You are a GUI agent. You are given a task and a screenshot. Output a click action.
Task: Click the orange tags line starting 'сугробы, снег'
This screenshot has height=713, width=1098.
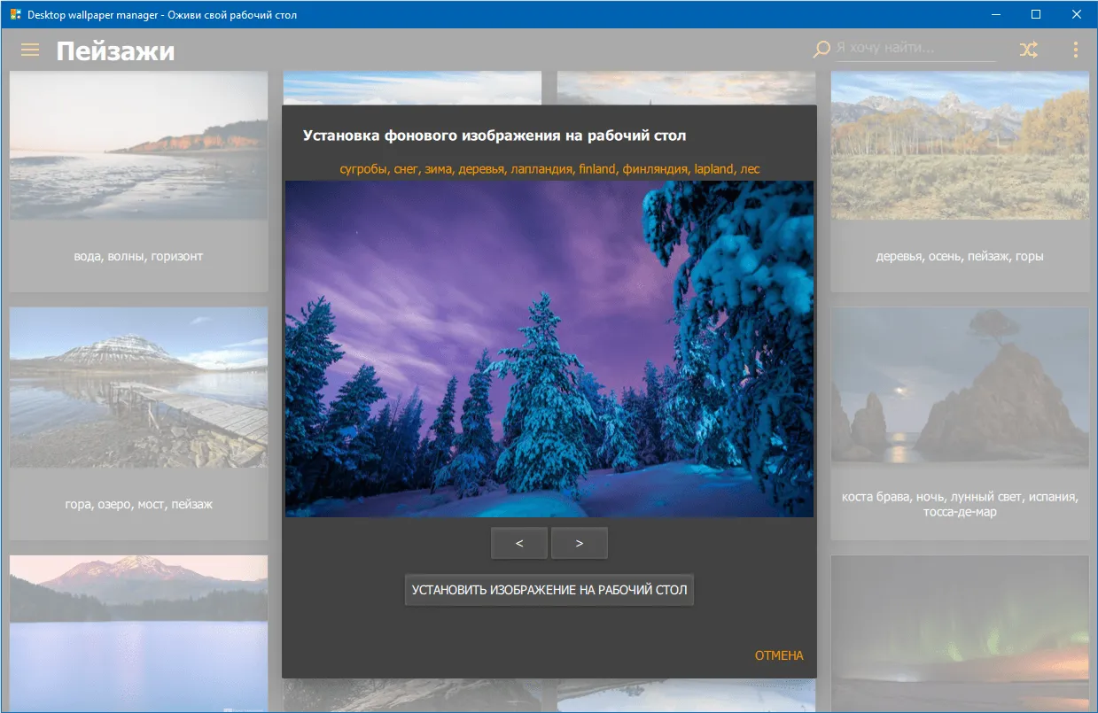coord(549,168)
